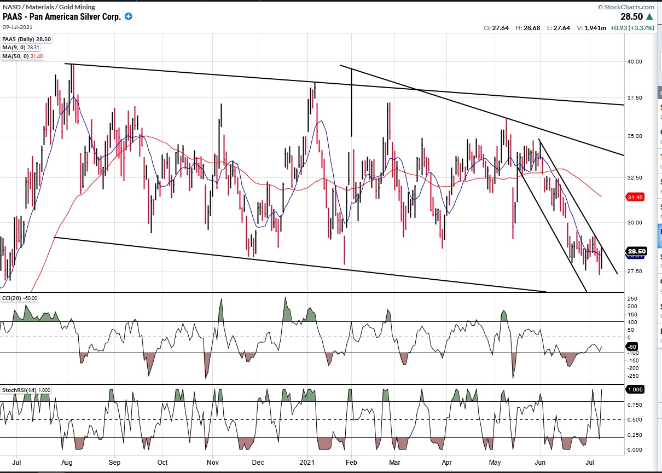Click the 09-Jul-2021 chart date
Screen dimensions: 662x473
pyautogui.click(x=17, y=27)
